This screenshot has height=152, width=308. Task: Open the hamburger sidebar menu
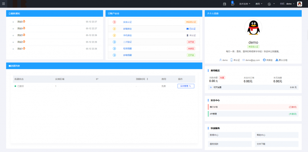(x=4, y=4)
